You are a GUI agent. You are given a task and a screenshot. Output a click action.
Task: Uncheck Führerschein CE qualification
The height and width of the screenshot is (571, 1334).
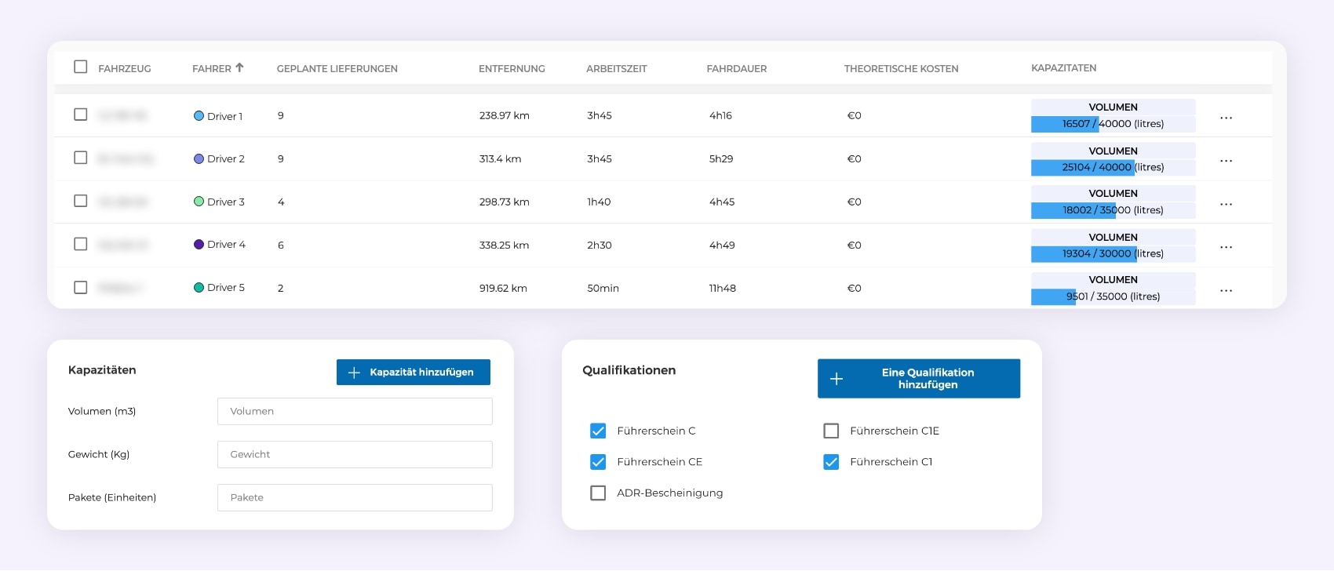598,462
